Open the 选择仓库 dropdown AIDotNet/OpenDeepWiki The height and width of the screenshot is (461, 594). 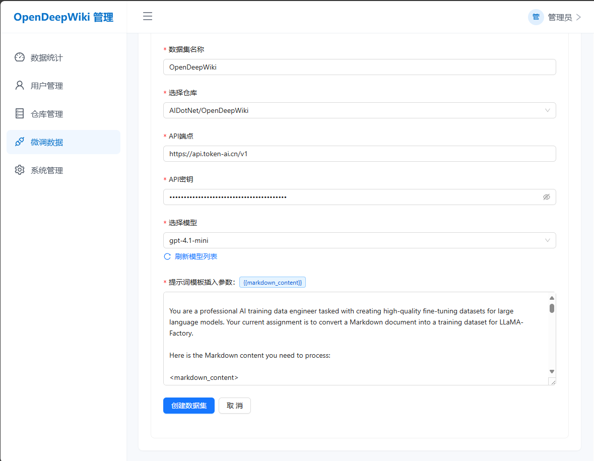pyautogui.click(x=360, y=110)
